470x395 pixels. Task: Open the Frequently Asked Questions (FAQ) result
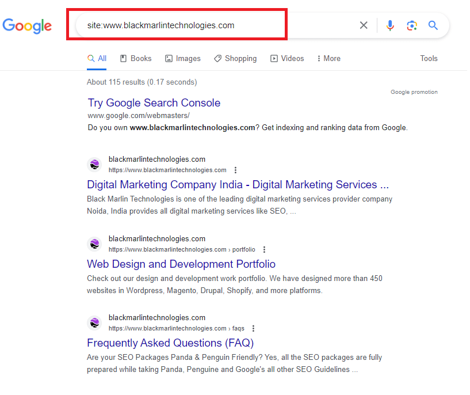coord(170,343)
